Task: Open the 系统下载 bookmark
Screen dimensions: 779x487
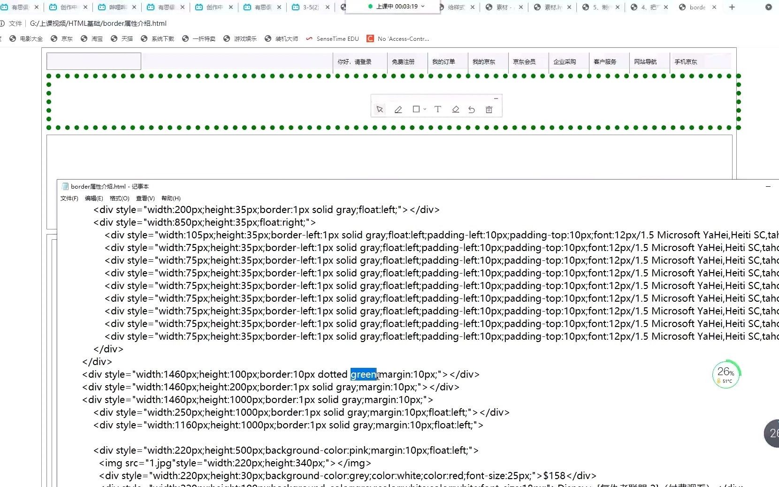Action: point(158,39)
